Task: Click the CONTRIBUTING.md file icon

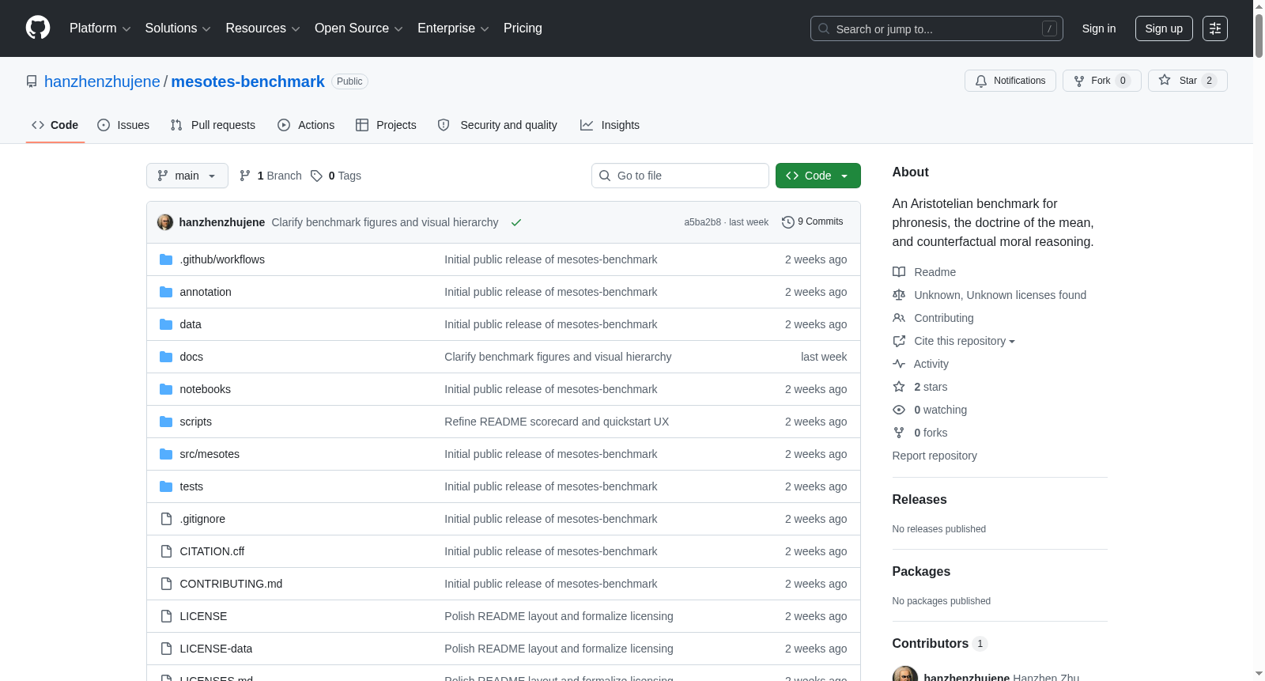Action: point(166,584)
